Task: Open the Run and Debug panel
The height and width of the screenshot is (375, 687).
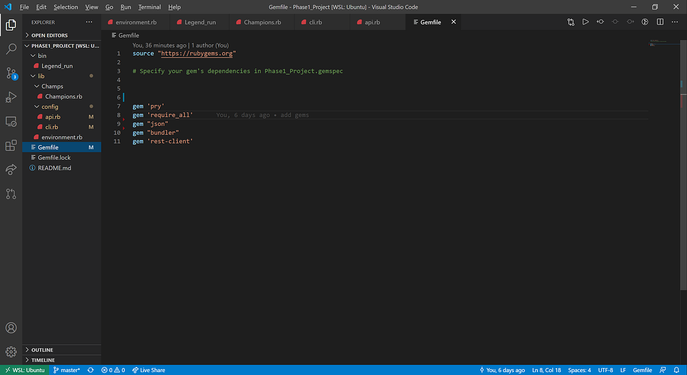Action: tap(11, 97)
